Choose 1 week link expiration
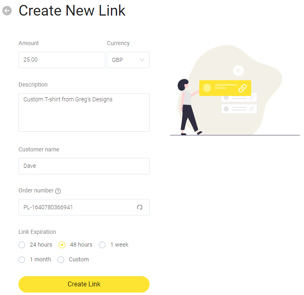Screen dimensions: 304x295 pyautogui.click(x=102, y=245)
